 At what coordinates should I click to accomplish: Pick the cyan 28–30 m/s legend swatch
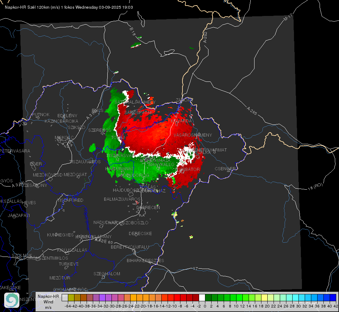pyautogui.click(x=296, y=297)
